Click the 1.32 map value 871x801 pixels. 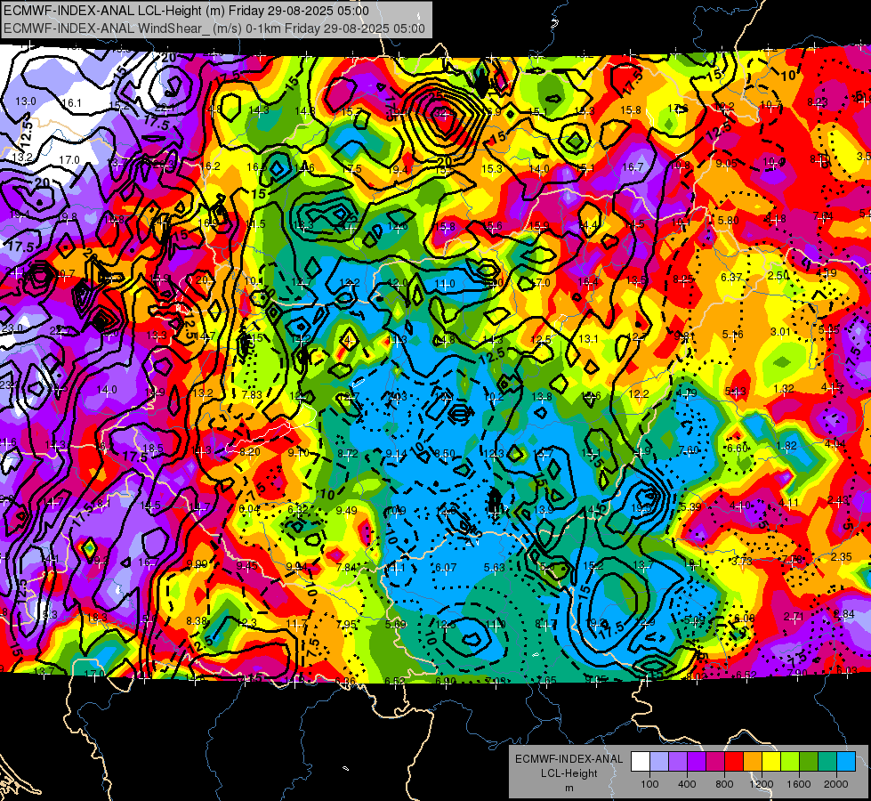click(x=784, y=389)
